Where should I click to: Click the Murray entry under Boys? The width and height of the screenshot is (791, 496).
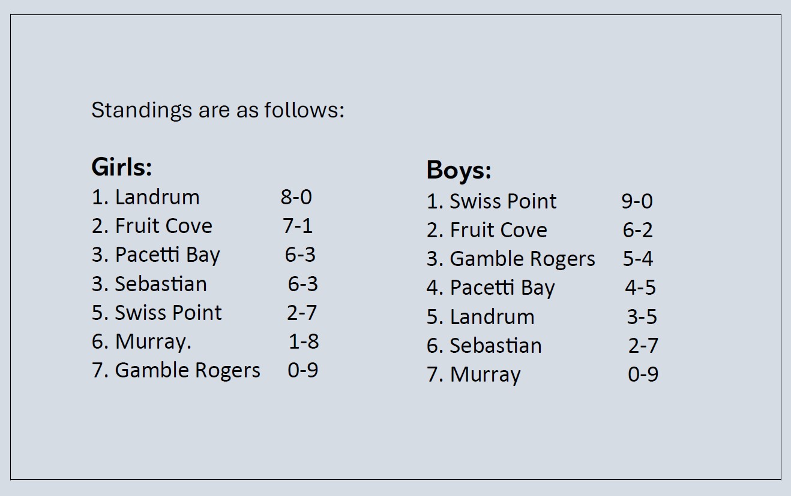click(x=485, y=374)
